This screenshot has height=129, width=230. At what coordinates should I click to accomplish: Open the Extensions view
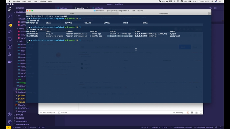point(10,47)
